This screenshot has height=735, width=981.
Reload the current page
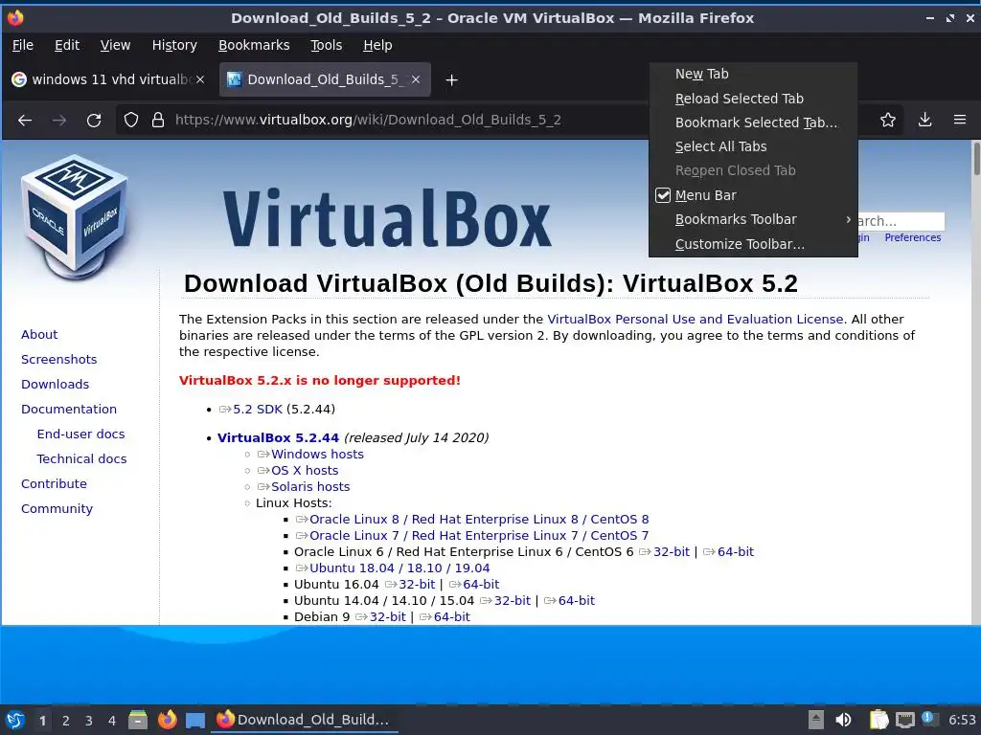point(94,120)
